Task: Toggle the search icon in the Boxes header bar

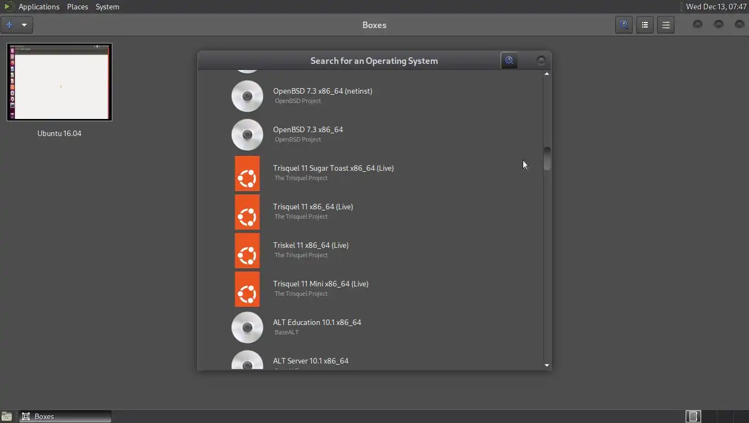Action: pyautogui.click(x=624, y=25)
